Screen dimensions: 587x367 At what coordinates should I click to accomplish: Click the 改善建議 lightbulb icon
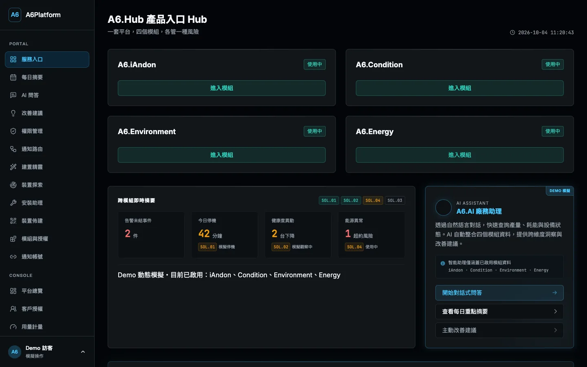[13, 113]
